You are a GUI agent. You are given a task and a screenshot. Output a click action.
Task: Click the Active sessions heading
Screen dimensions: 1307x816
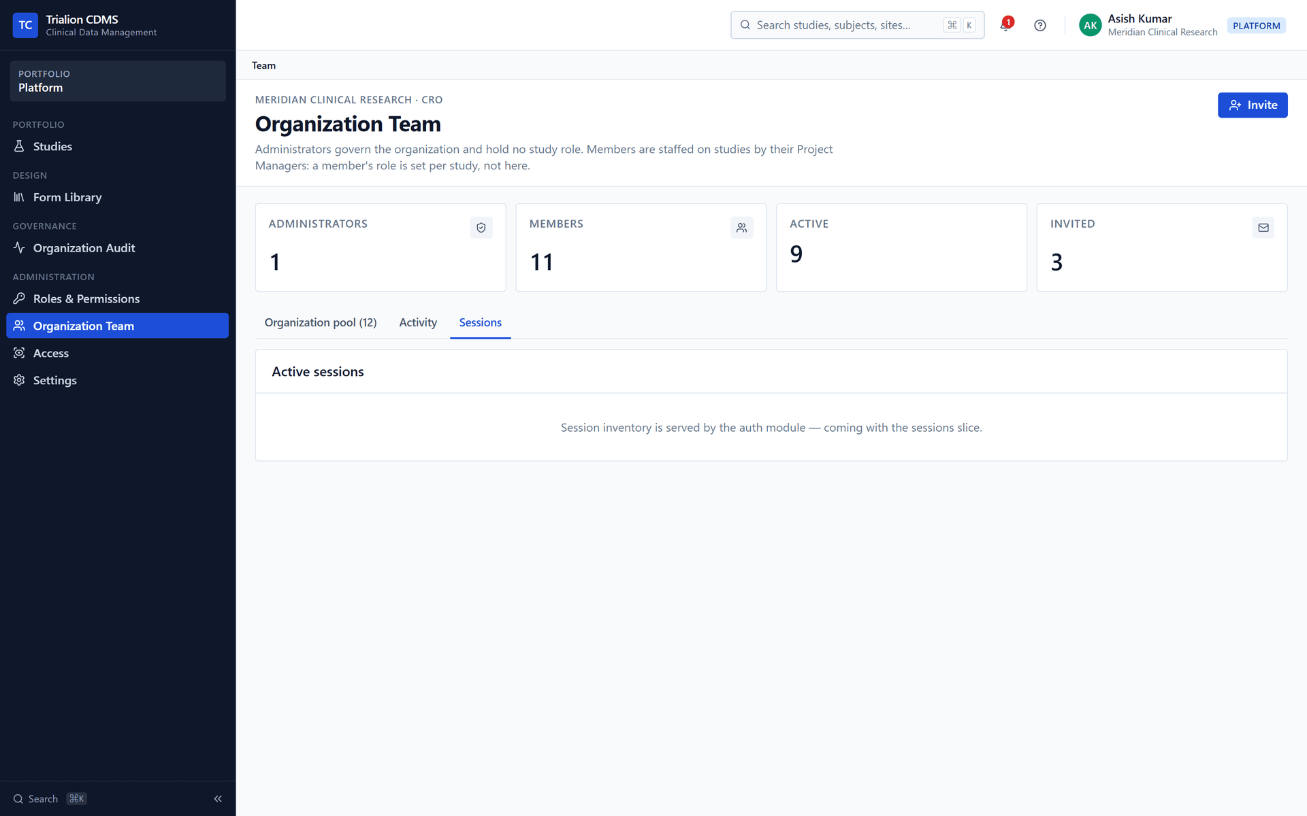tap(318, 372)
